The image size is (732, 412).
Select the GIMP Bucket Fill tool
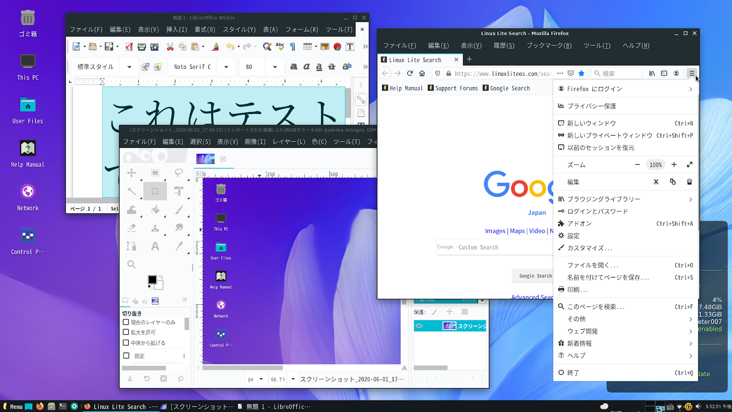click(155, 210)
